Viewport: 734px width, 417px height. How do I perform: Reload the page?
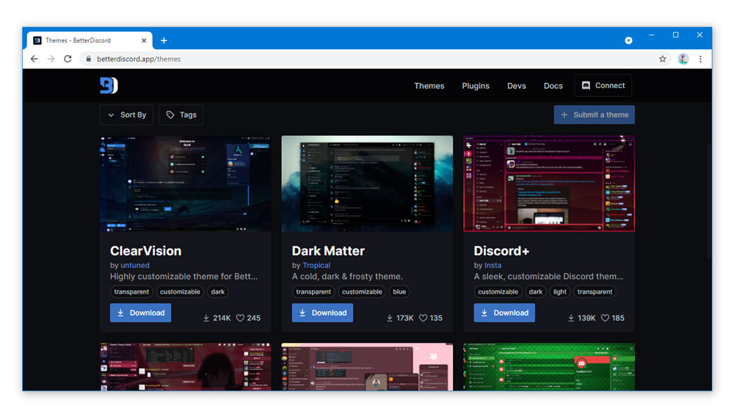[x=68, y=59]
